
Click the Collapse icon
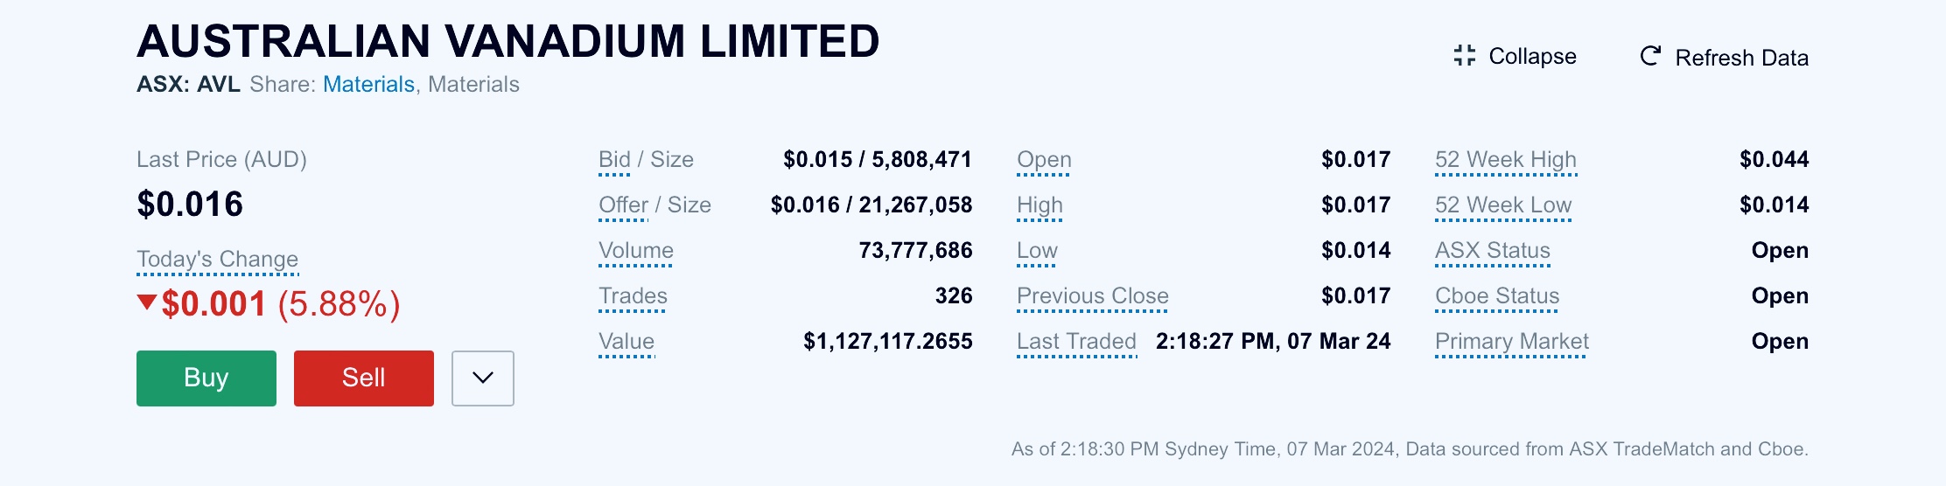[1464, 56]
